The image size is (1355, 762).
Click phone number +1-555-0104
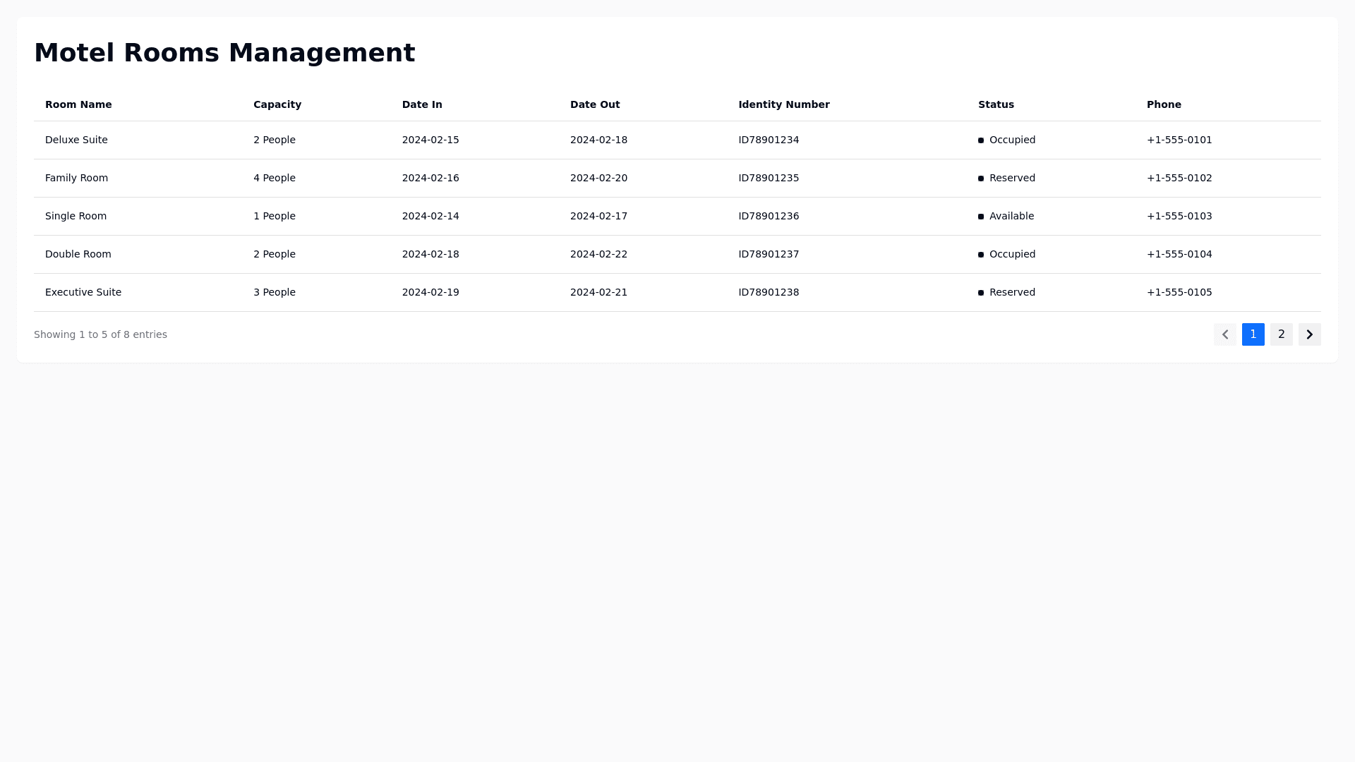[1179, 254]
